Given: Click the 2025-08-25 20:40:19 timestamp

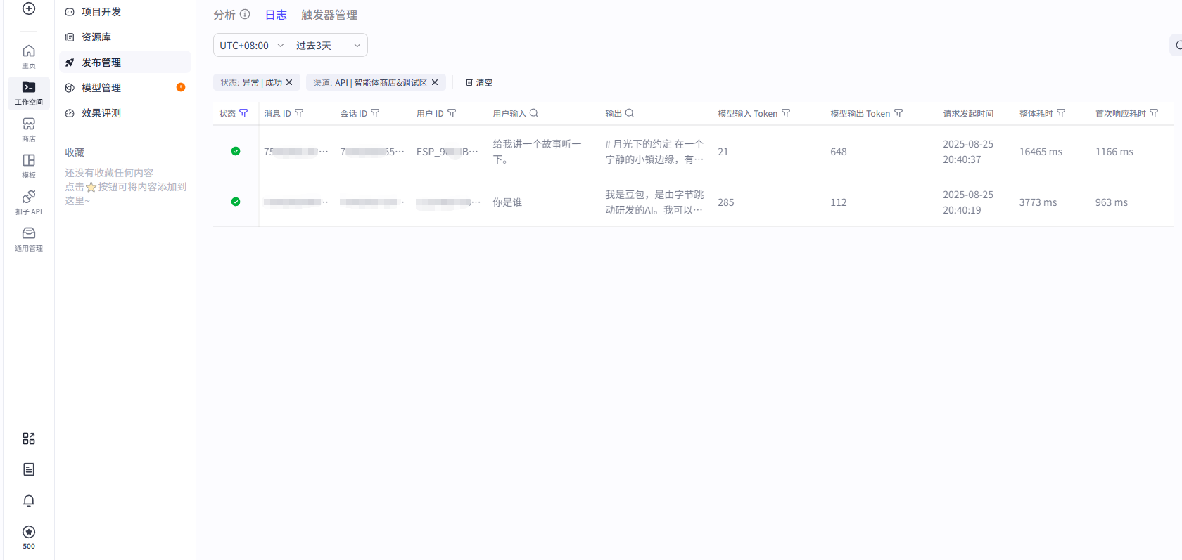Looking at the screenshot, I should point(968,202).
